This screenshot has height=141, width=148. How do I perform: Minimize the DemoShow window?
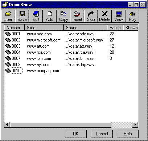coord(130,5)
